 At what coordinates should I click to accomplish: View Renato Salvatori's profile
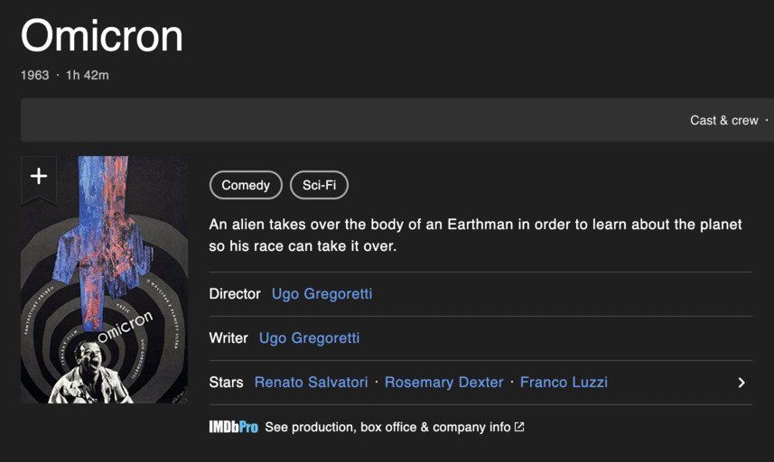(311, 382)
